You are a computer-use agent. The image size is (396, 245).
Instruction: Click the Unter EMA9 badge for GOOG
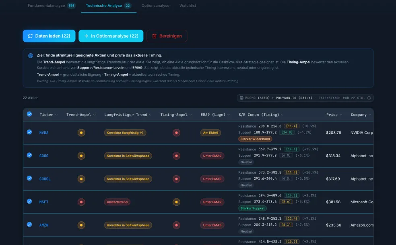point(212,156)
